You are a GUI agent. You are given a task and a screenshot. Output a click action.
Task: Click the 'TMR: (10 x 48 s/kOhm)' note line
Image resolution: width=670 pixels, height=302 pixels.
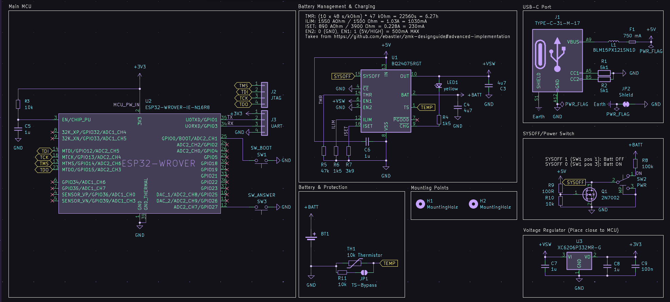pos(372,16)
